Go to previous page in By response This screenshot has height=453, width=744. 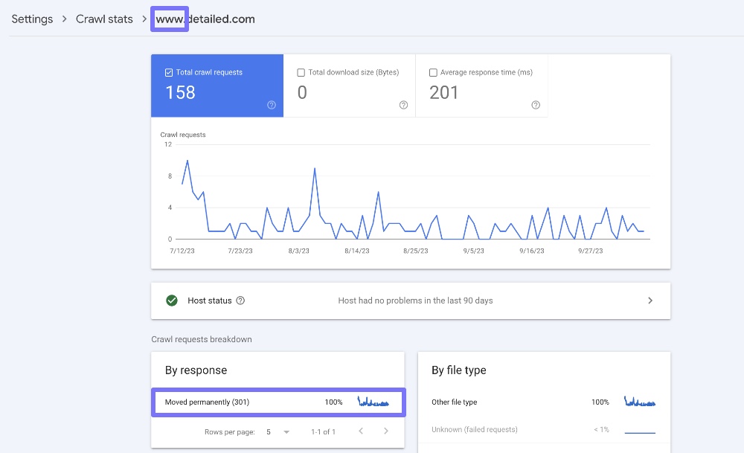pos(361,431)
